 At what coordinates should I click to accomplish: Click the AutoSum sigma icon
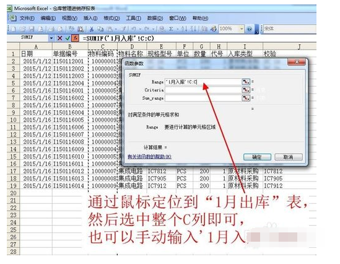point(171,29)
